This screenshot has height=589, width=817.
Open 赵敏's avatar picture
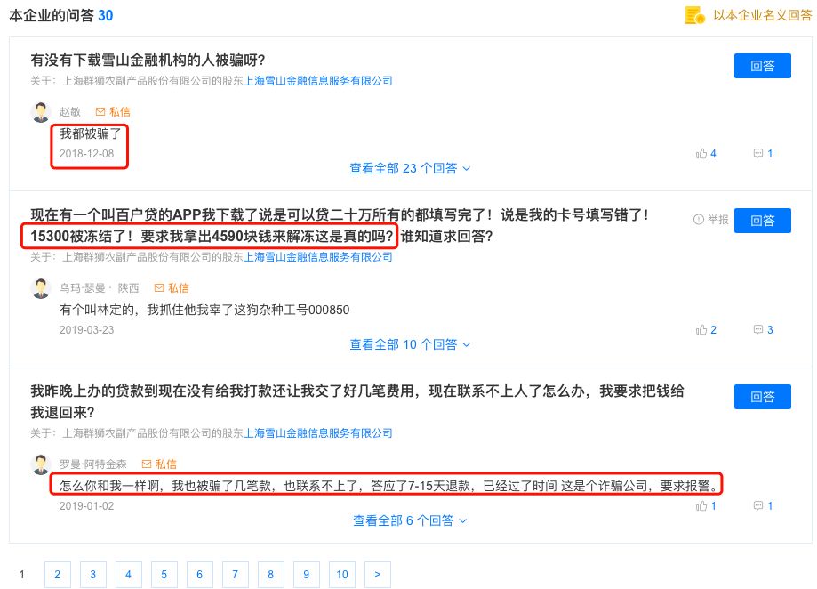41,112
